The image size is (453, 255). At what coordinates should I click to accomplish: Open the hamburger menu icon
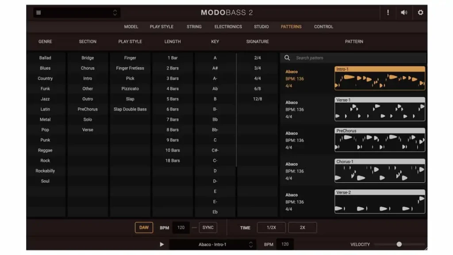coord(38,13)
